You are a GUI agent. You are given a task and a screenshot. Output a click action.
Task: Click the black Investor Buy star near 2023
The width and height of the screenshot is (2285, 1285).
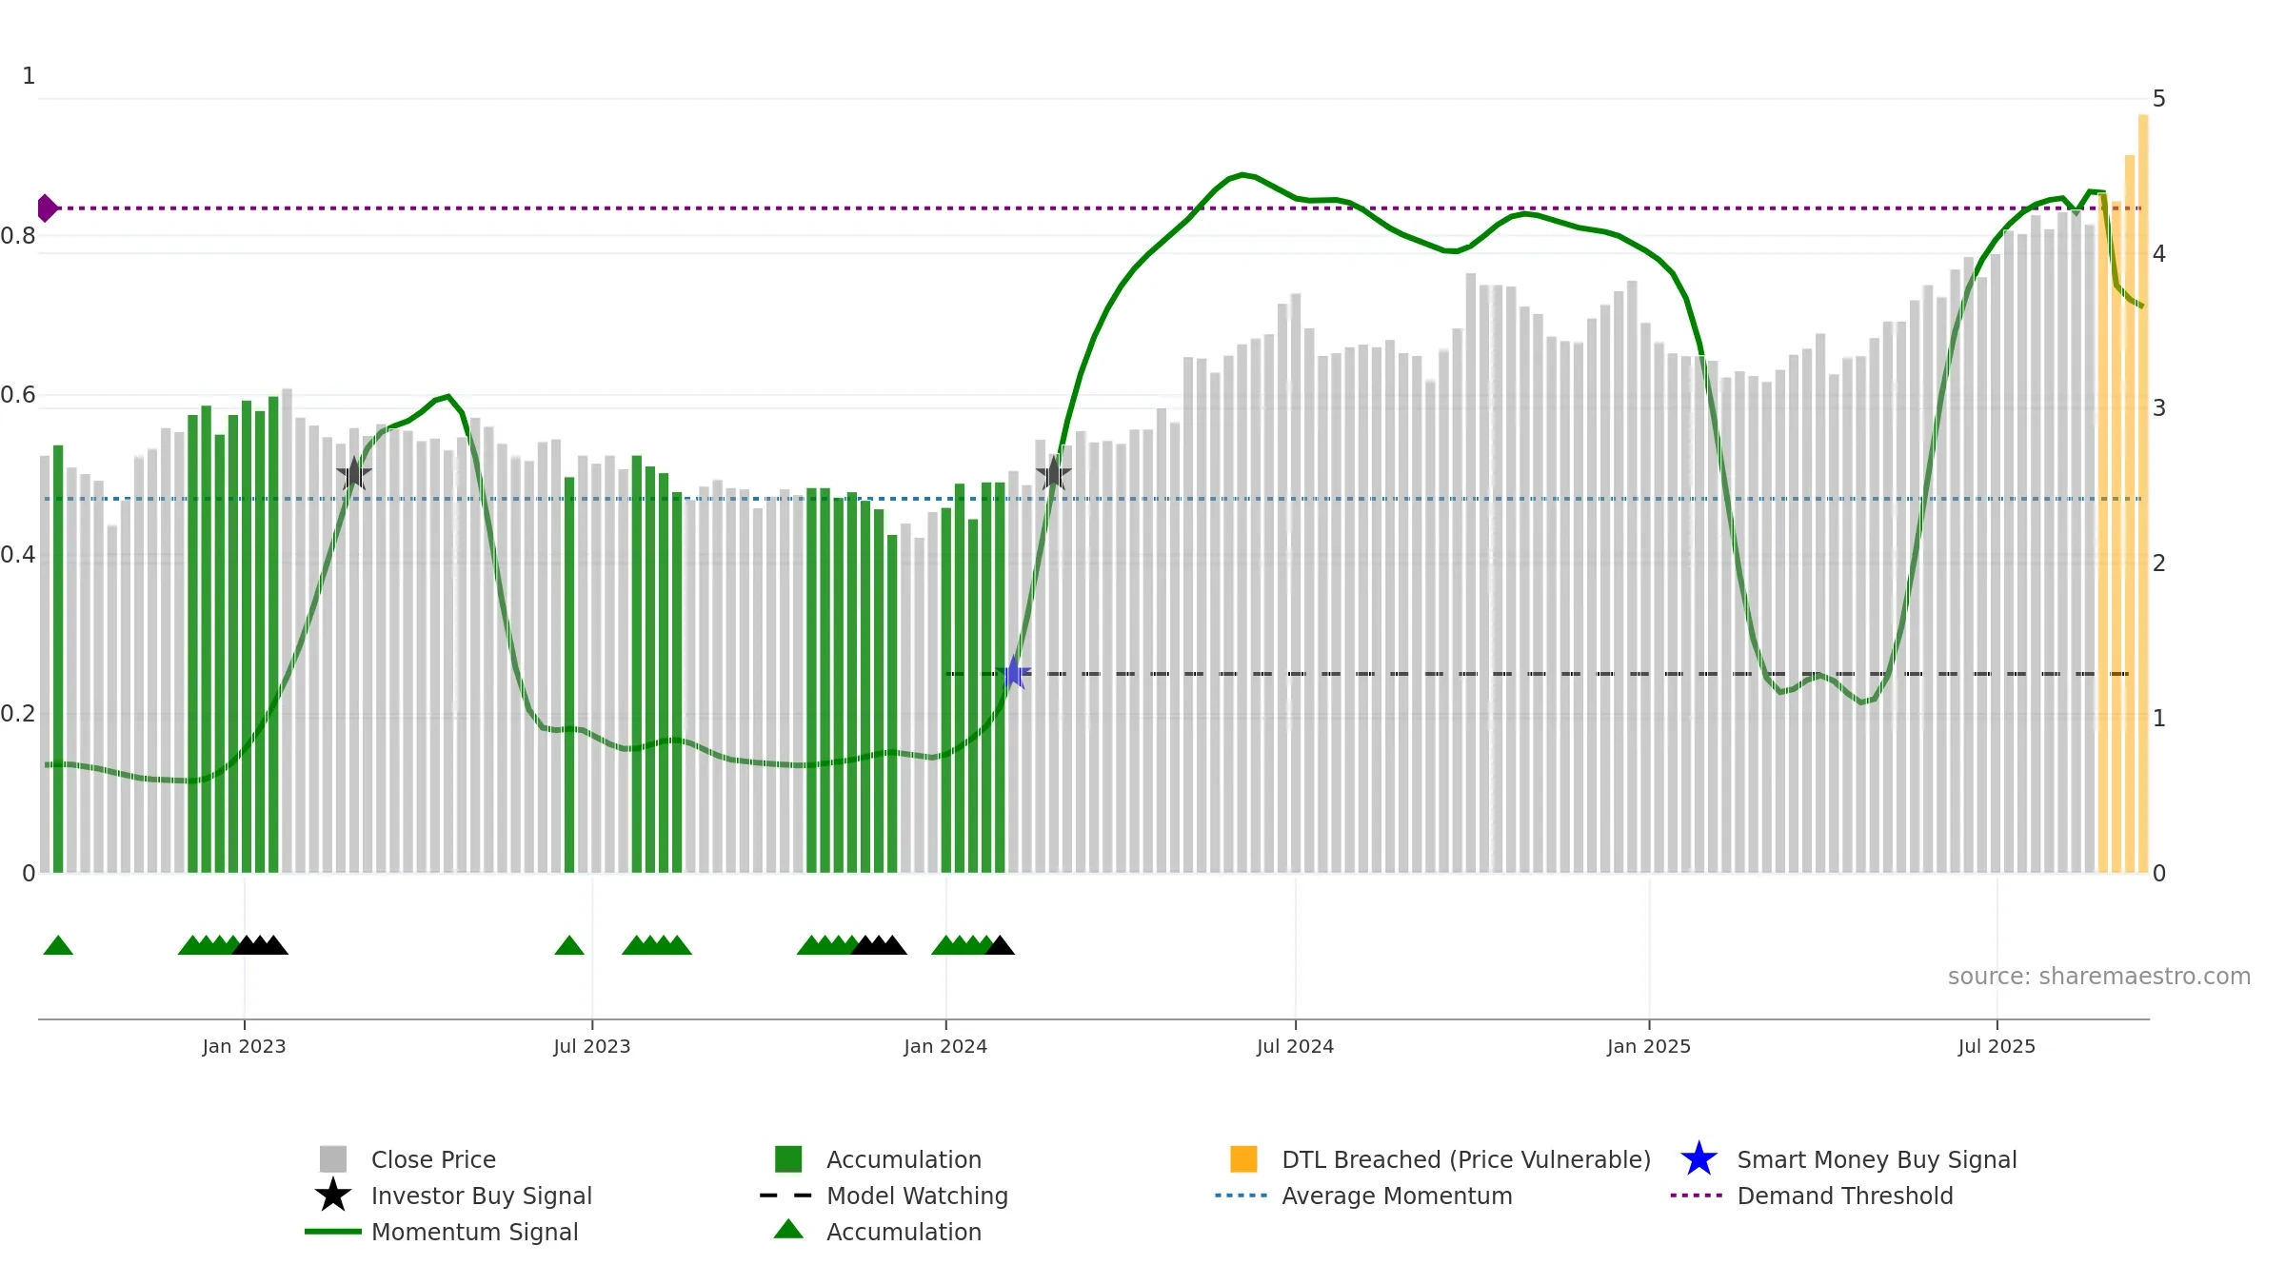[354, 473]
